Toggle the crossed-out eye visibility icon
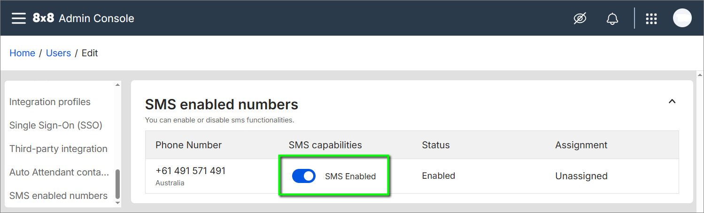This screenshot has height=213, width=704. point(580,18)
